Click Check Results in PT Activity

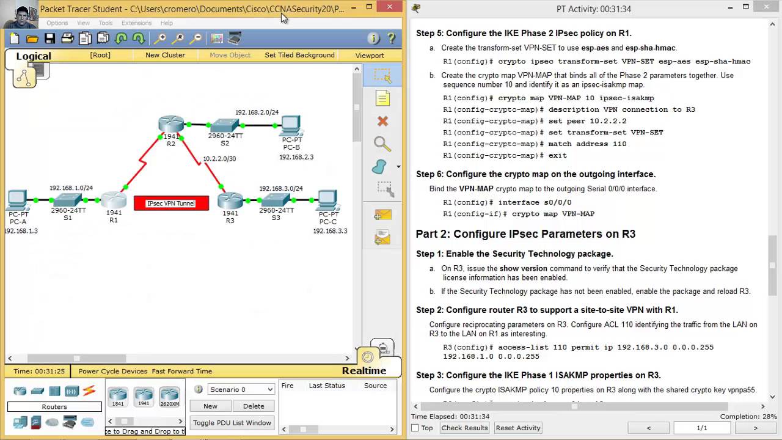click(x=464, y=428)
